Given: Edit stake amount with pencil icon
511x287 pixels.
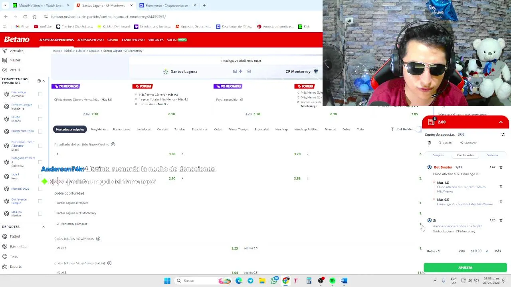Looking at the screenshot, I should 487,251.
